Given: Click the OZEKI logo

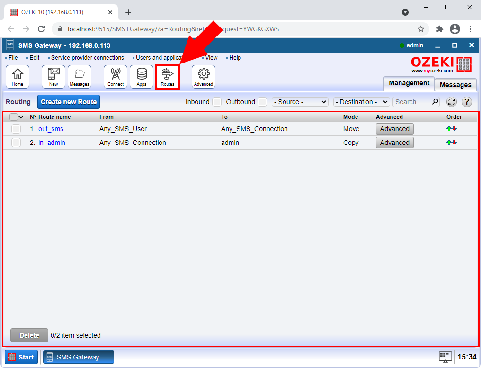Looking at the screenshot, I should click(x=441, y=64).
